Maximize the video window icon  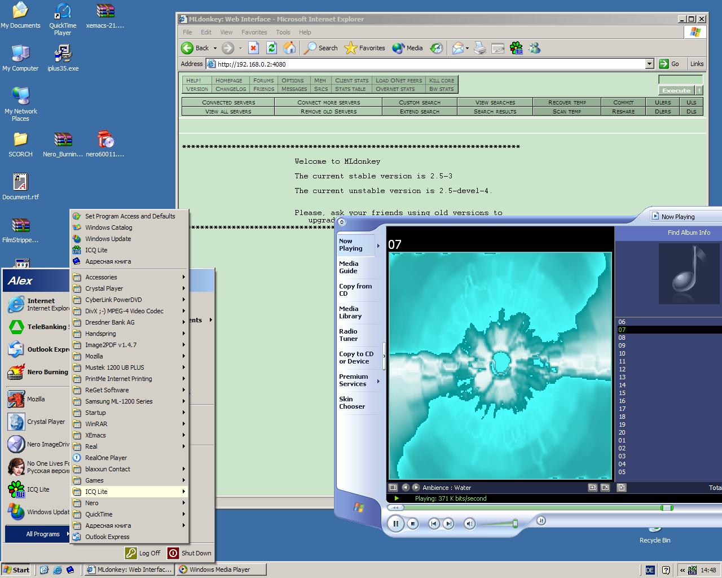coord(605,488)
